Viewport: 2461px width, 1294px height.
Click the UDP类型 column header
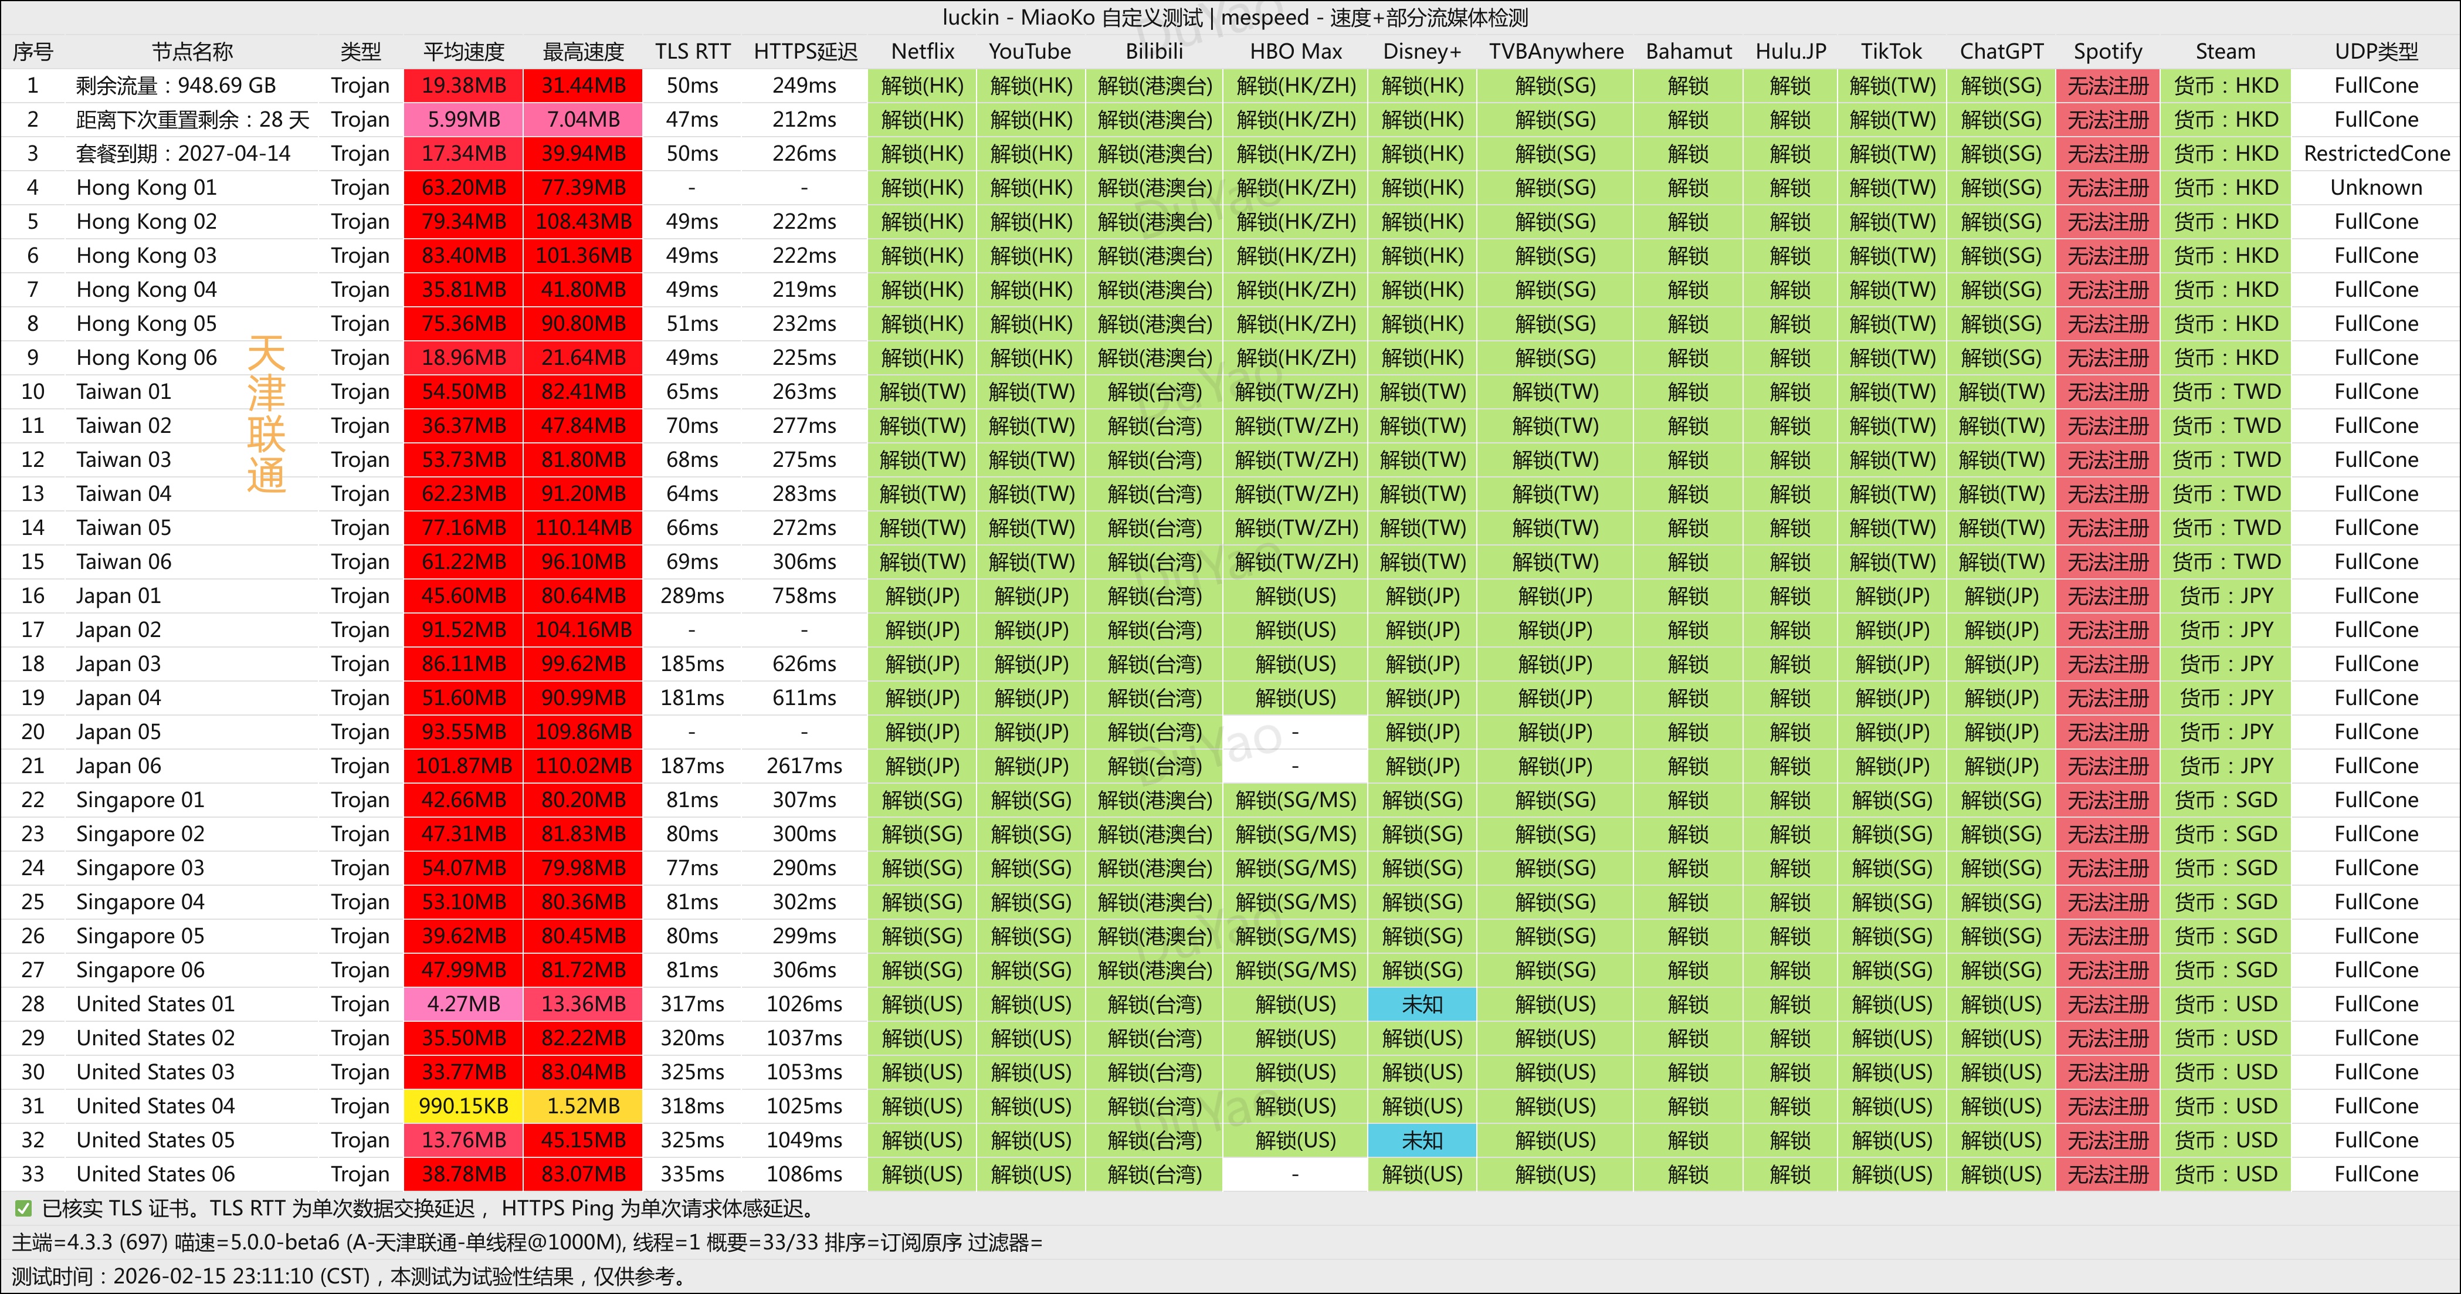(x=2376, y=52)
